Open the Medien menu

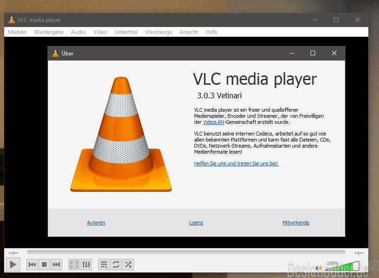click(17, 32)
